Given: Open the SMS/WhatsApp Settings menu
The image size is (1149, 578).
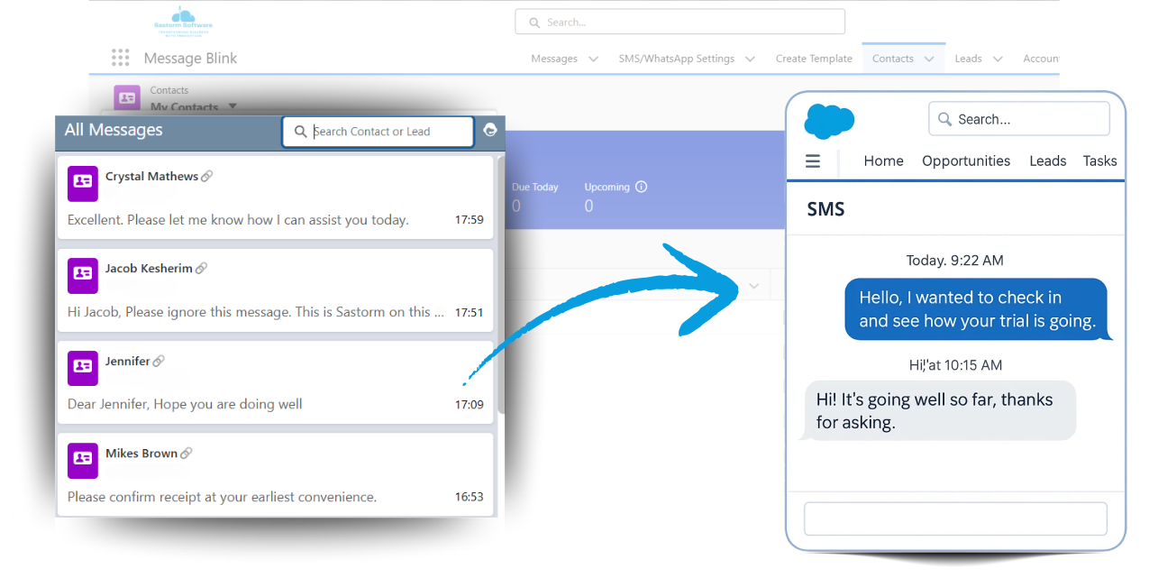Looking at the screenshot, I should [687, 58].
